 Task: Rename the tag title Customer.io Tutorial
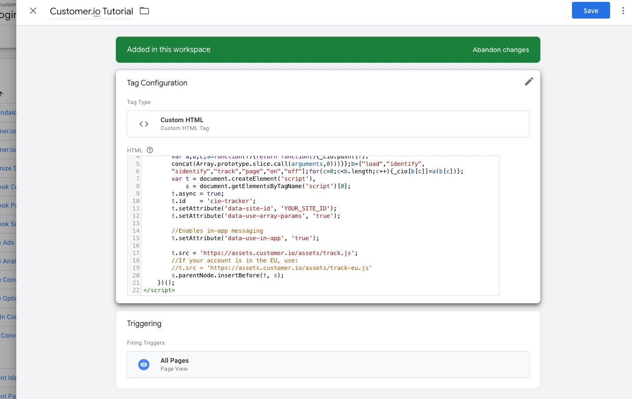point(91,11)
